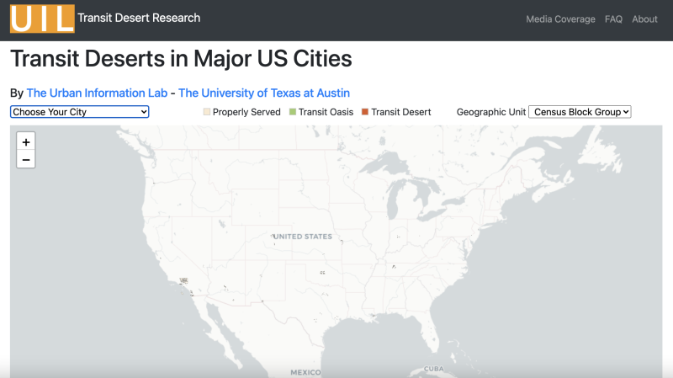Click the UIL logo

pyautogui.click(x=42, y=19)
